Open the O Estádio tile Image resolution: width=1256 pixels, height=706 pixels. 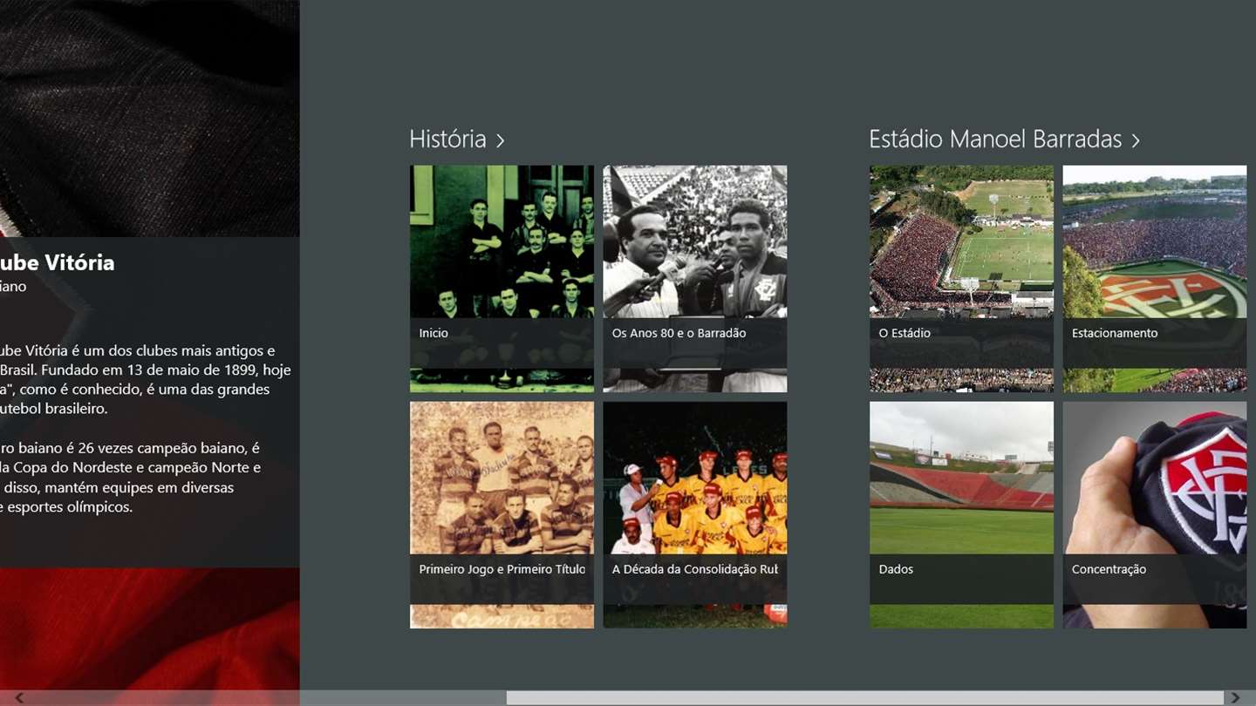(x=961, y=279)
